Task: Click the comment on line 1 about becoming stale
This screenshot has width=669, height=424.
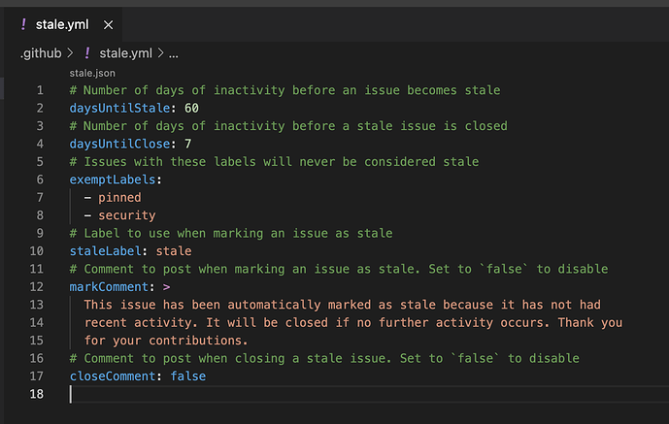Action: [x=285, y=90]
